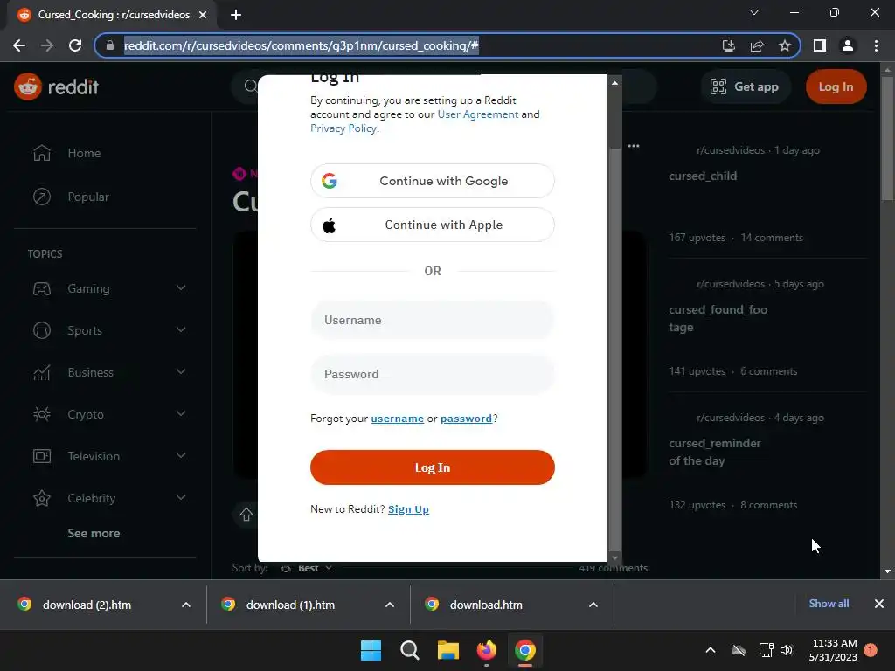Viewport: 895px width, 671px height.
Task: Toggle browser side panel icon
Action: [x=820, y=45]
